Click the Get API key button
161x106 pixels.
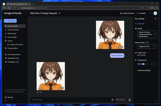(x=10, y=21)
